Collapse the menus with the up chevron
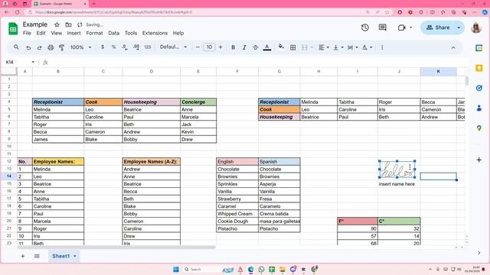490x275 pixels. (x=453, y=47)
